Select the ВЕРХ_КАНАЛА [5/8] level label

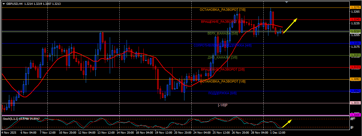[223, 33]
